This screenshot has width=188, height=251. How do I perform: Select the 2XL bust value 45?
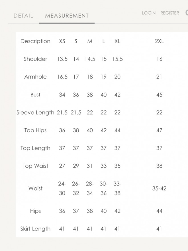(x=159, y=95)
